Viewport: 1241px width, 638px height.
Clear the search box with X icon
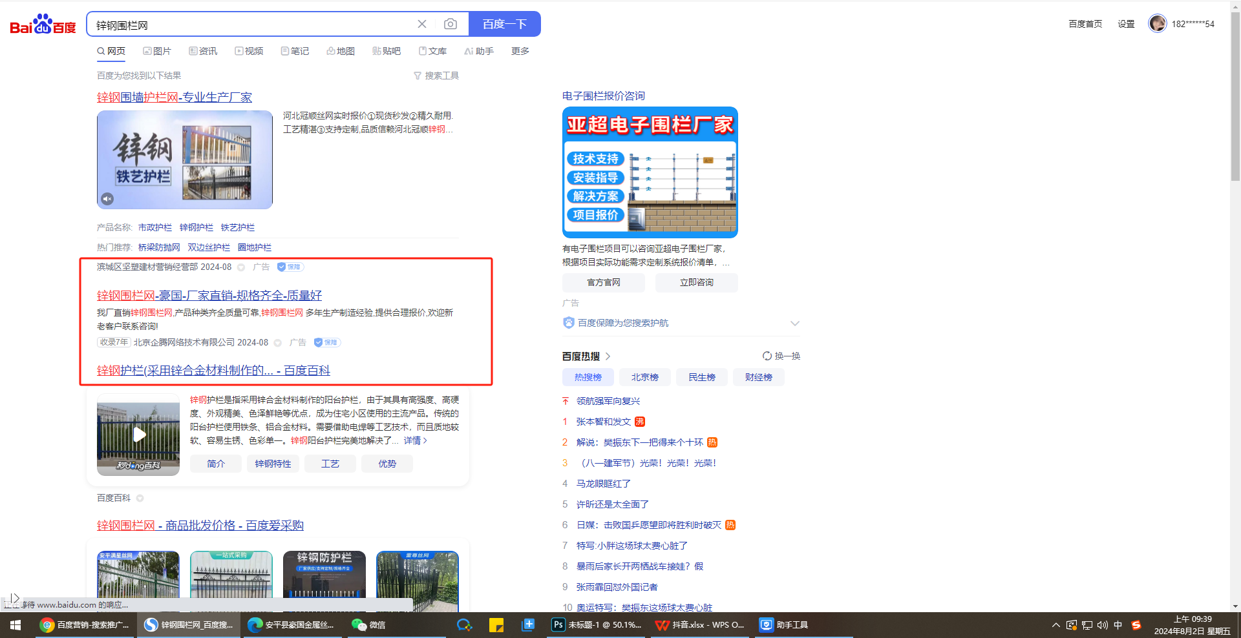pyautogui.click(x=422, y=25)
